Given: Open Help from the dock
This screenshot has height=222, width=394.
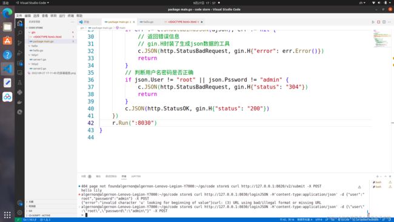Looking at the screenshot, I should 7,55.
